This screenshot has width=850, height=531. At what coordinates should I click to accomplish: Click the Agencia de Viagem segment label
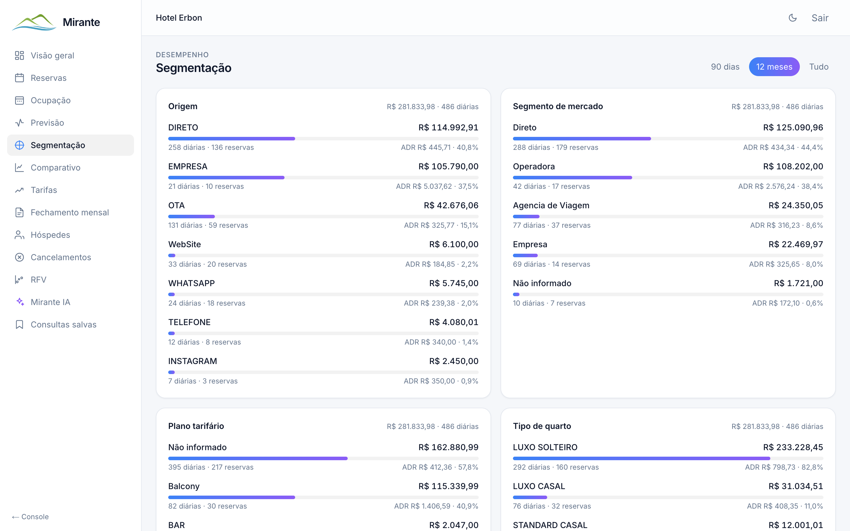point(551,205)
